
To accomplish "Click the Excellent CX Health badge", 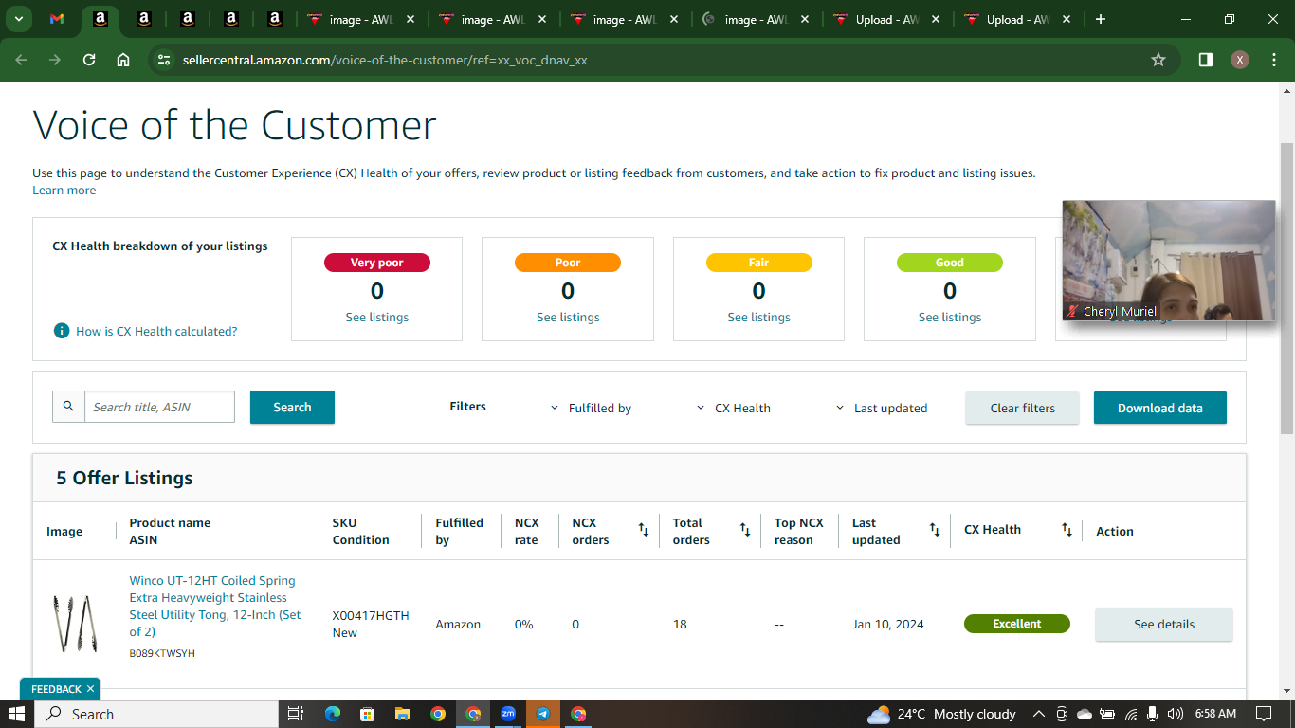I will point(1016,624).
